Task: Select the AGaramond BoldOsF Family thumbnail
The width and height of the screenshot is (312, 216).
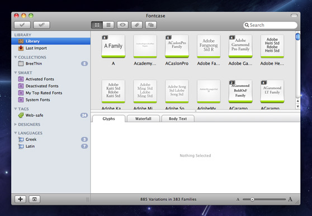Action: pos(240,92)
